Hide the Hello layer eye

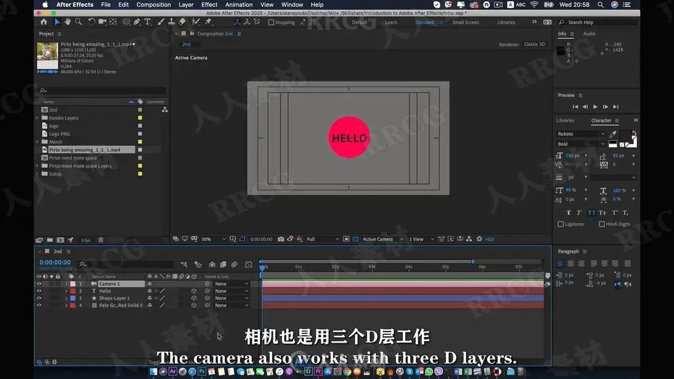point(39,291)
